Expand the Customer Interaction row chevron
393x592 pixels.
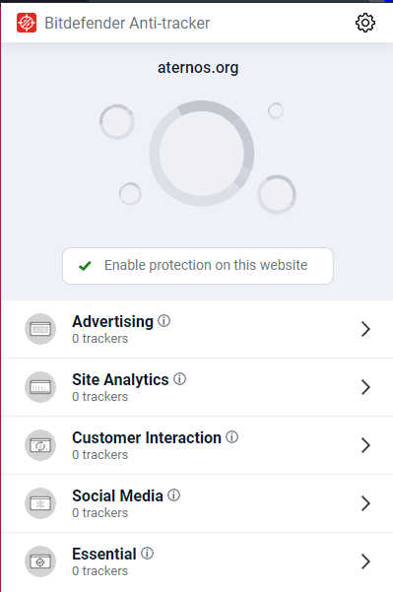point(365,445)
